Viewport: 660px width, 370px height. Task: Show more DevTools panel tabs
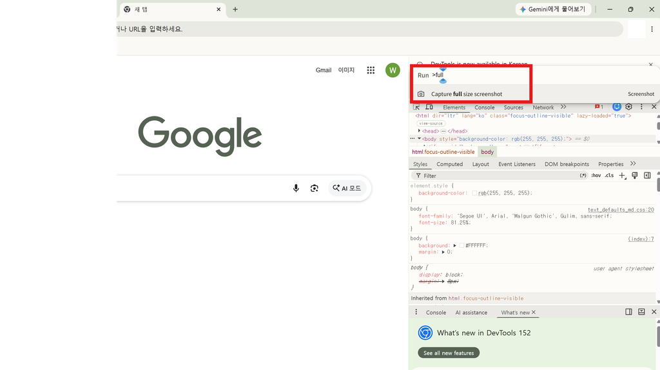(x=563, y=107)
